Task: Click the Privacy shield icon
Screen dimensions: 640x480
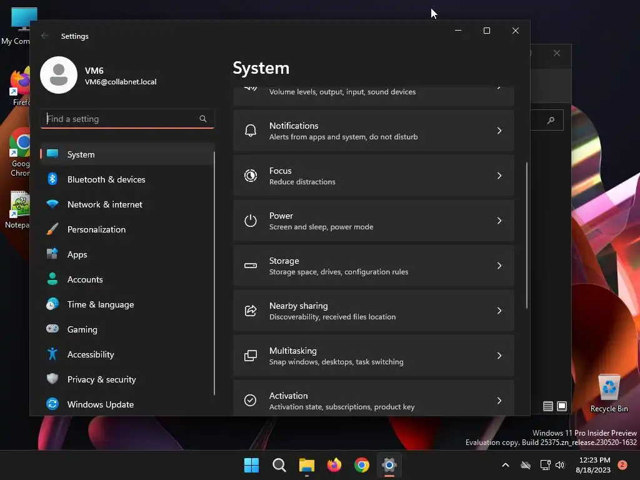Action: [x=52, y=379]
